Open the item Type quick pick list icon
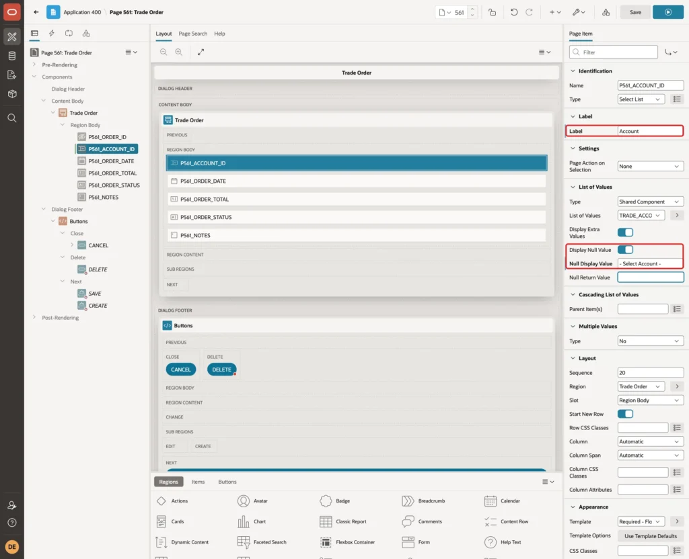This screenshot has width=689, height=559. [x=677, y=99]
